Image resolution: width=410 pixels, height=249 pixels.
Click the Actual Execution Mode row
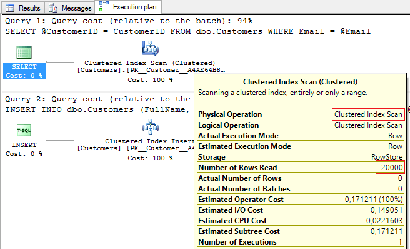(300, 136)
